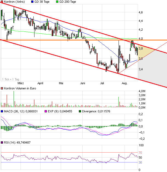Click the Divergence: 0,011576 text
This screenshot has height=172, width=167.
(96, 112)
